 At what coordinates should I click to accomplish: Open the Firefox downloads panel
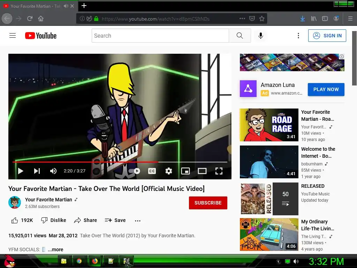coord(302,18)
